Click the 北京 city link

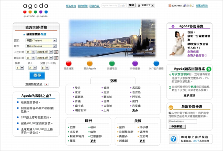tap(107, 92)
